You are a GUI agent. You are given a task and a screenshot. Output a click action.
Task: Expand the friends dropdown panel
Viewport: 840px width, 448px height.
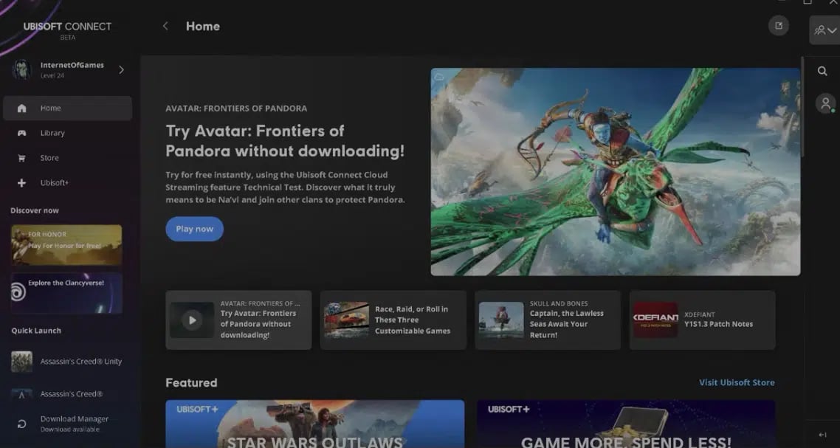point(825,30)
